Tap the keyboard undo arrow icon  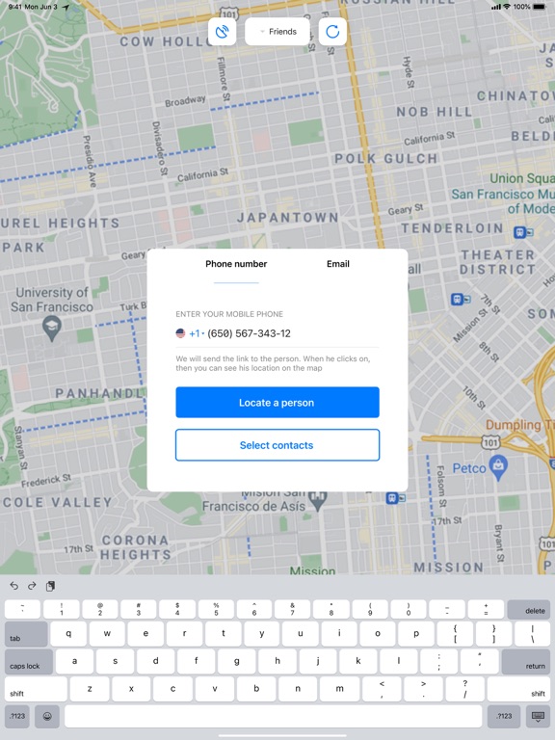point(14,586)
